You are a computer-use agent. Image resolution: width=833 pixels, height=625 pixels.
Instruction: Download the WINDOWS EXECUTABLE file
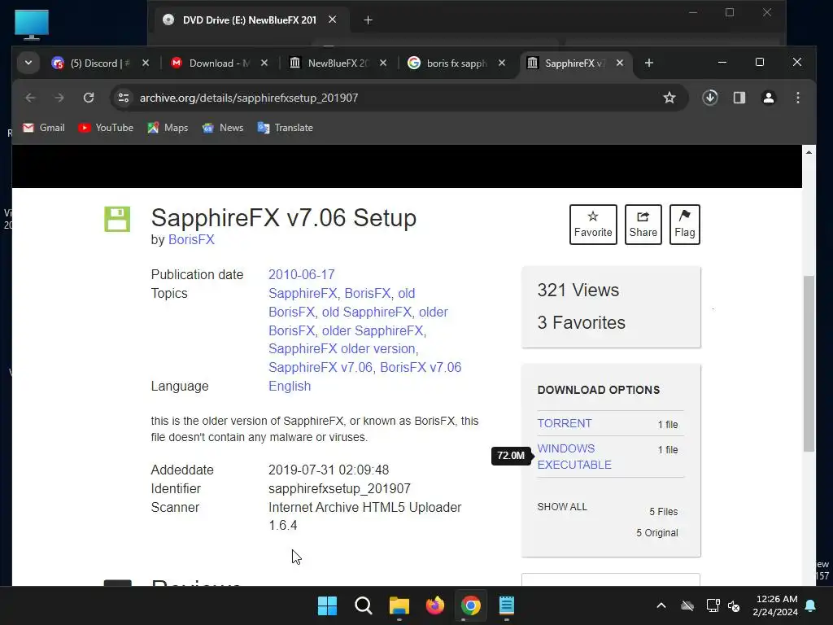click(x=574, y=457)
